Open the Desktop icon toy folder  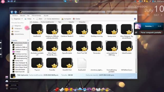[x=97, y=29]
